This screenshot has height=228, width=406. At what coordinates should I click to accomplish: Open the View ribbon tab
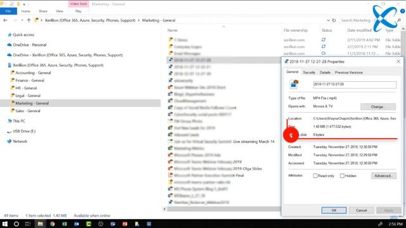click(x=59, y=11)
